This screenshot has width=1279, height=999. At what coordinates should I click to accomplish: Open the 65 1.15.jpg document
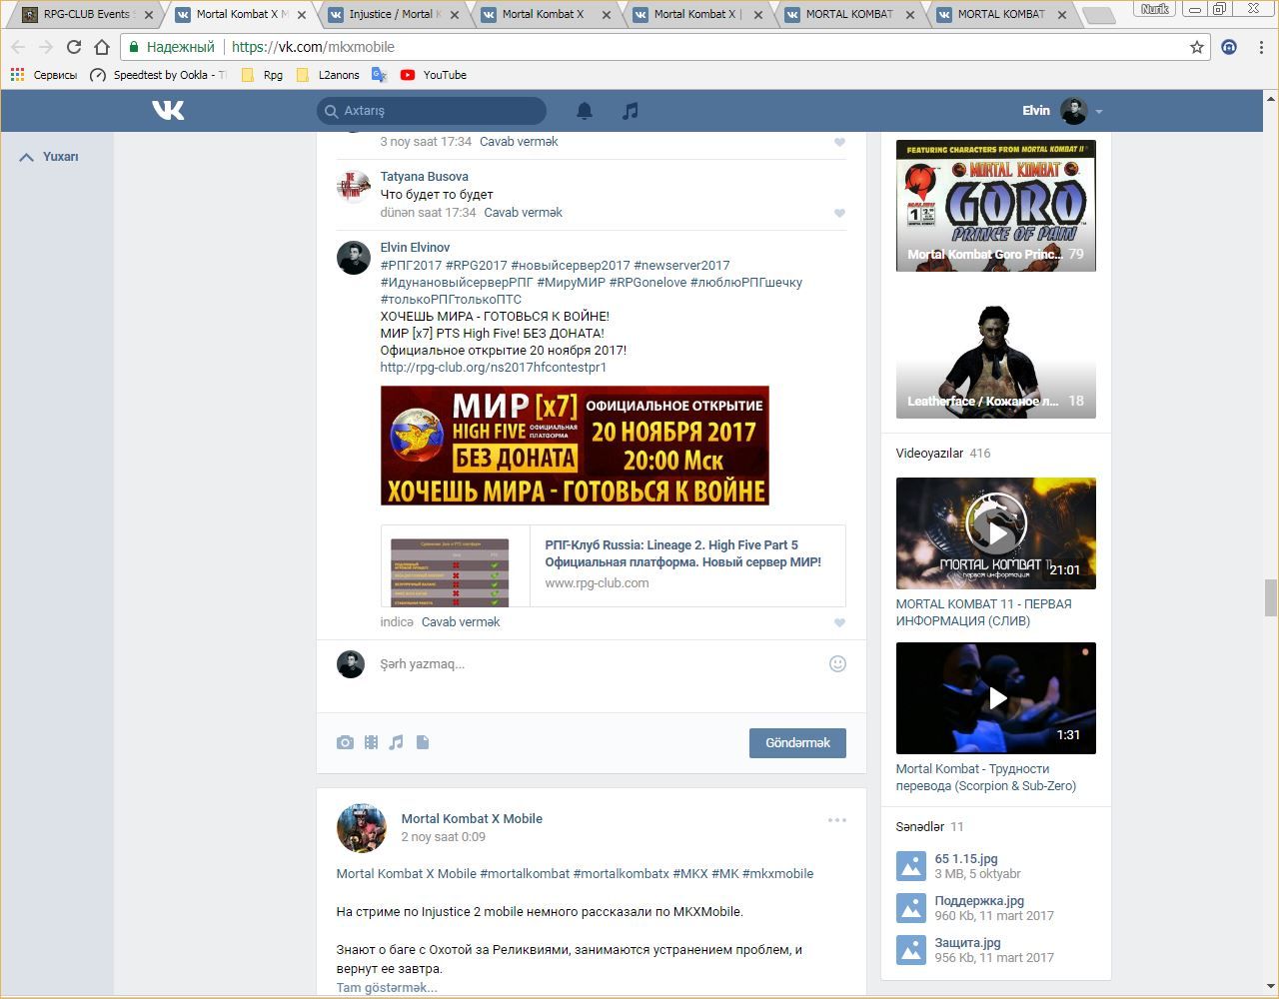click(x=965, y=859)
